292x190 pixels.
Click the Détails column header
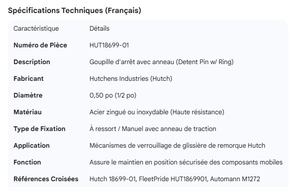(99, 28)
